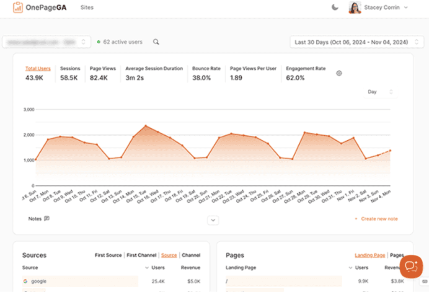Switch Sources panel to Channel view
This screenshot has width=429, height=292.
(x=192, y=255)
